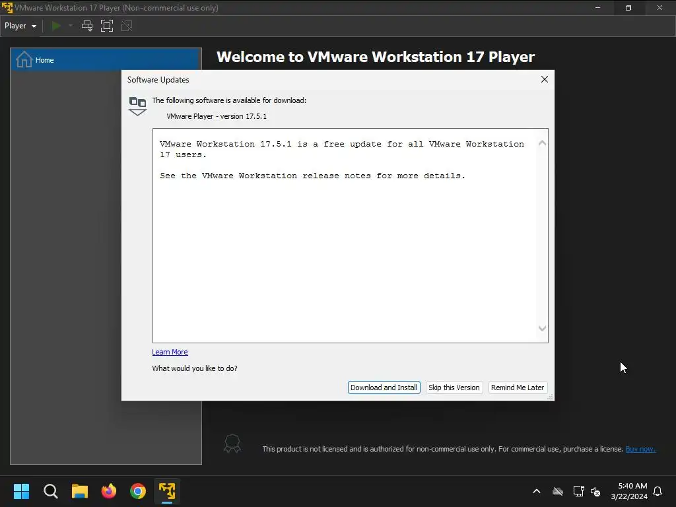Close the Software Updates dialog
Image resolution: width=676 pixels, height=507 pixels.
tap(545, 79)
